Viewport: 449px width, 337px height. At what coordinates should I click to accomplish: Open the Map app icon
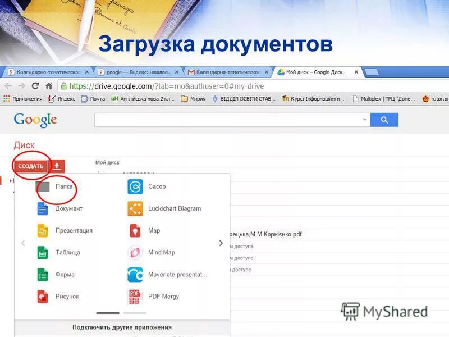click(x=135, y=230)
